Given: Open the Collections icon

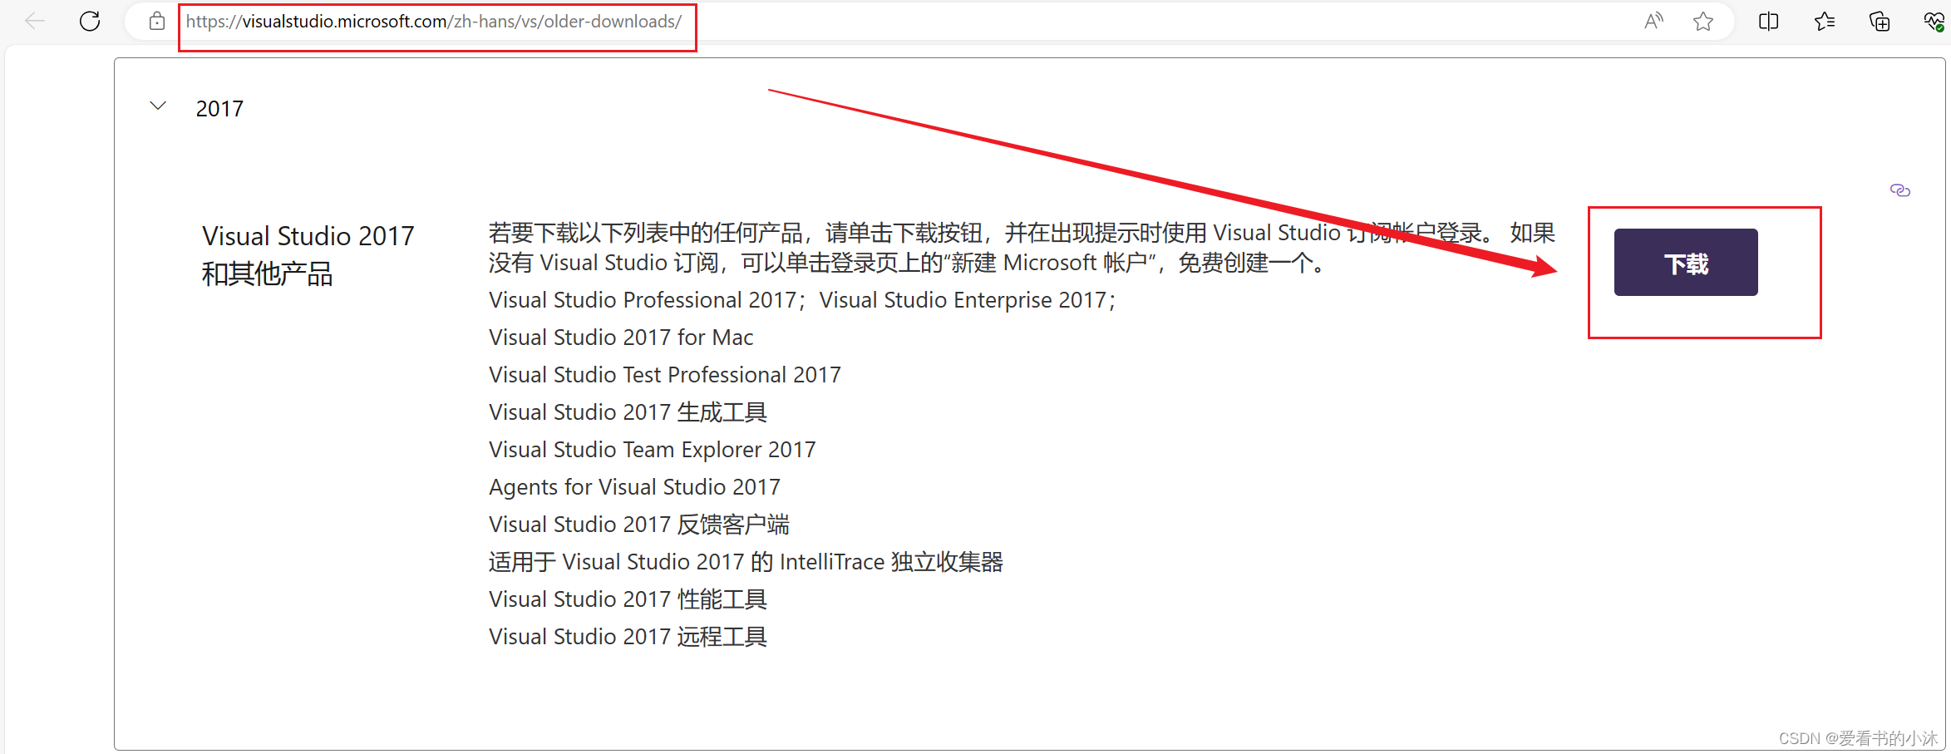Looking at the screenshot, I should click(x=1880, y=22).
